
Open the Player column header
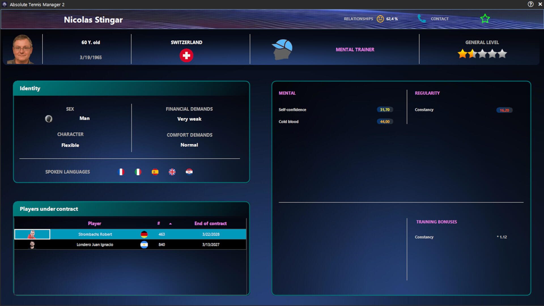pos(95,224)
